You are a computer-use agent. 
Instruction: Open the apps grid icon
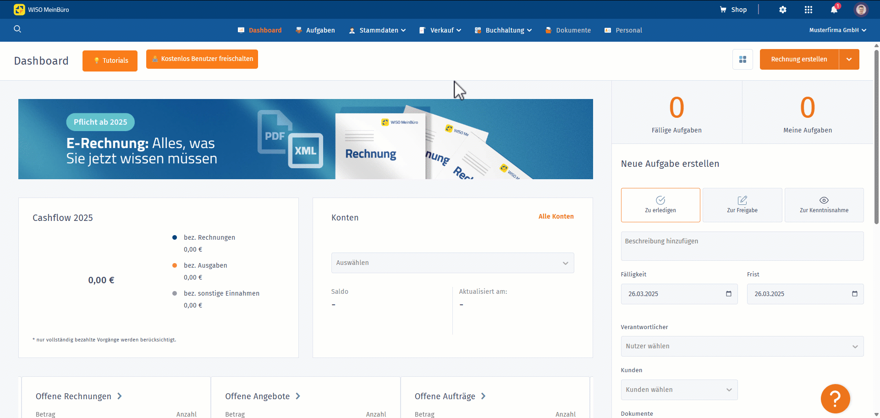[808, 10]
